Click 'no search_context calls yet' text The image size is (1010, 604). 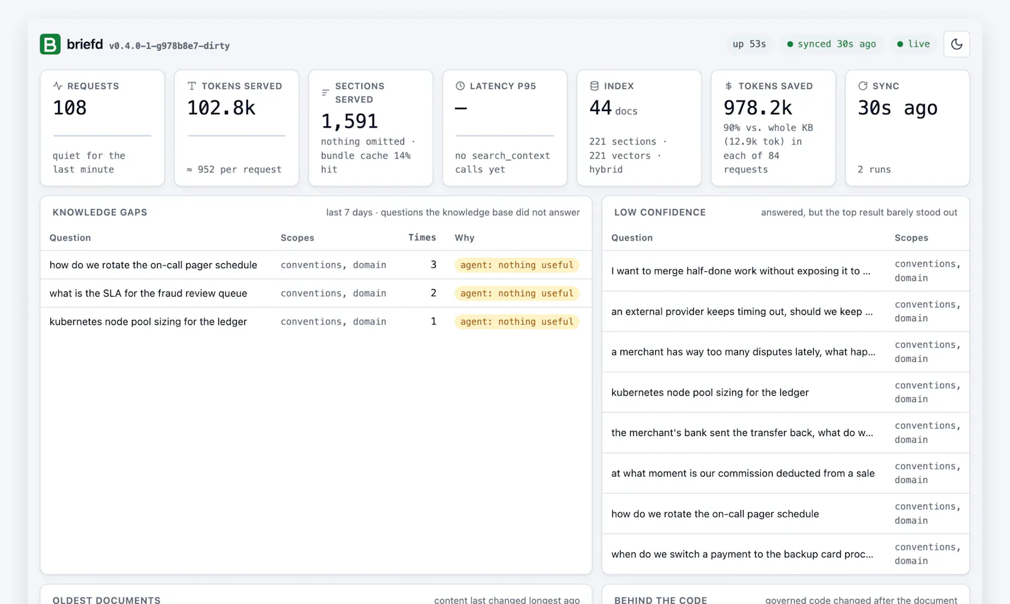502,162
